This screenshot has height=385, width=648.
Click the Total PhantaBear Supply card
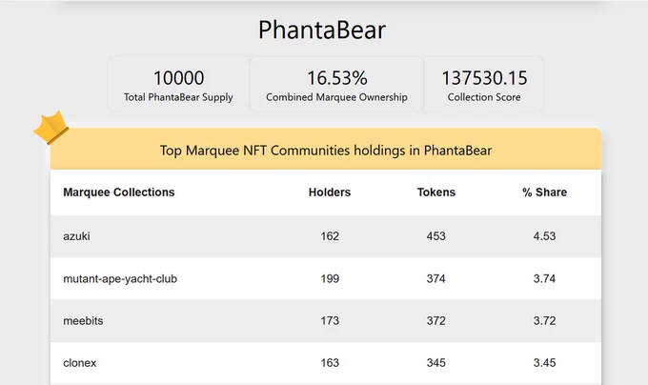178,84
